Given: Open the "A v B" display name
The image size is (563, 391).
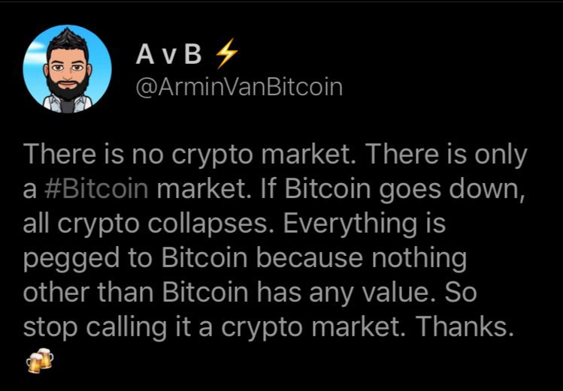Looking at the screenshot, I should (171, 54).
